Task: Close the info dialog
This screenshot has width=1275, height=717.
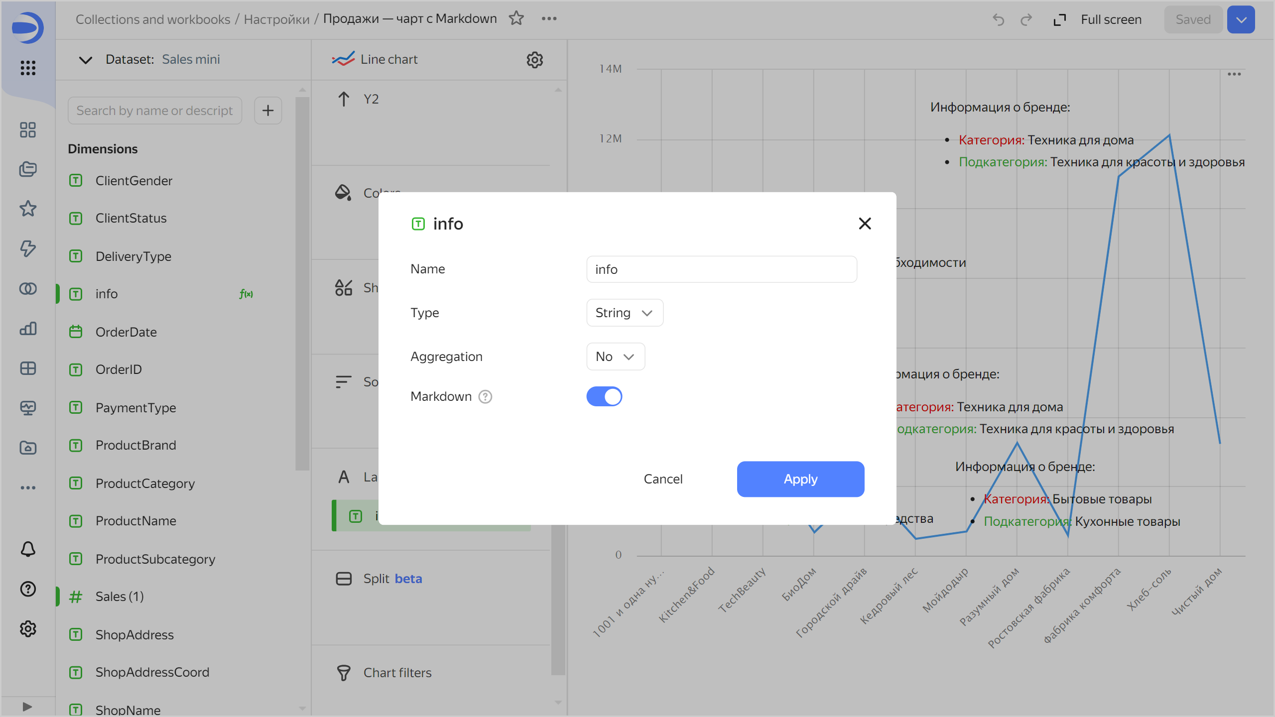Action: [x=865, y=224]
